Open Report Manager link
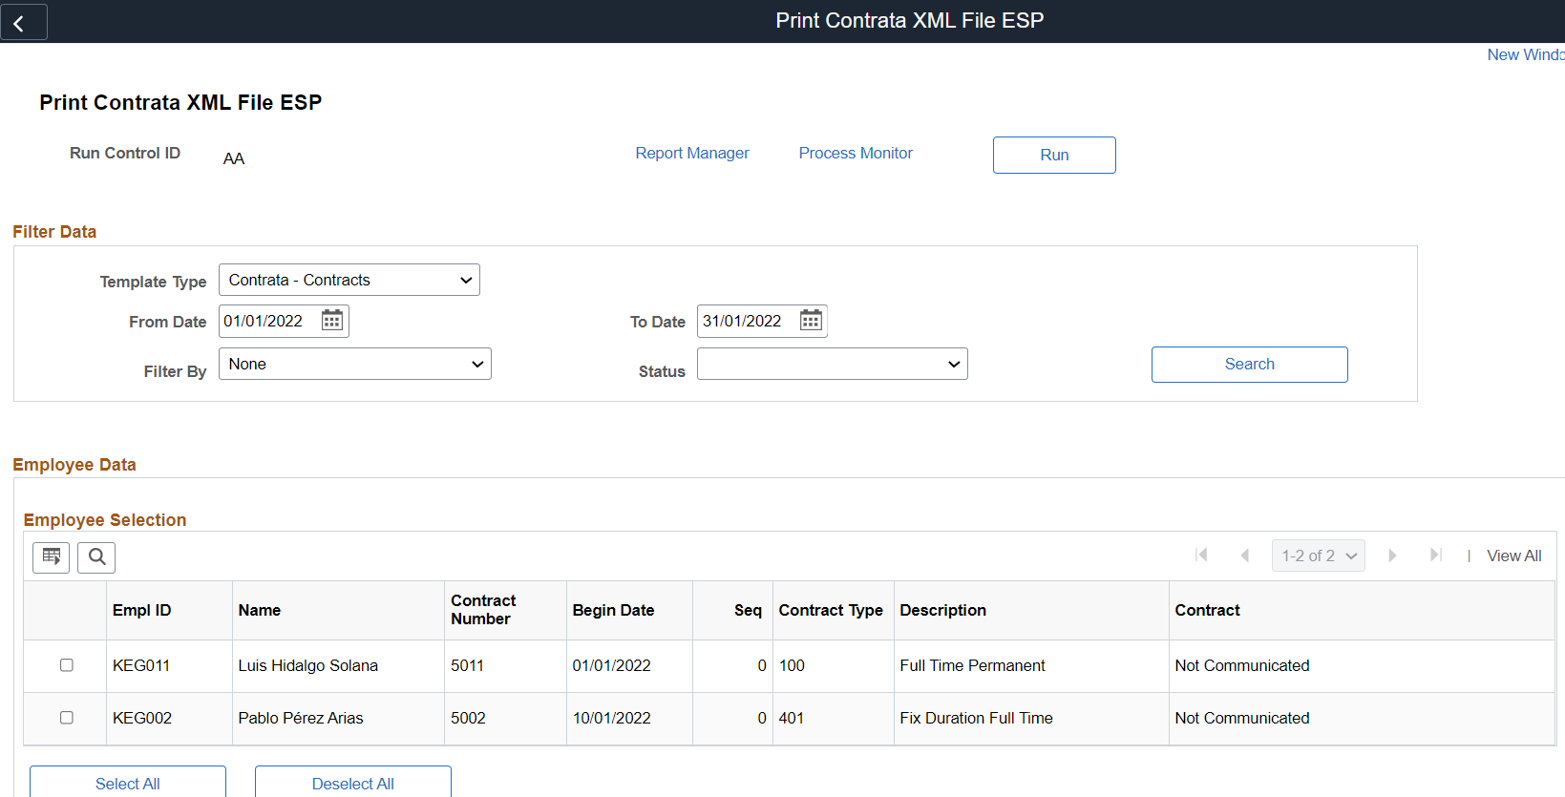 (x=692, y=153)
